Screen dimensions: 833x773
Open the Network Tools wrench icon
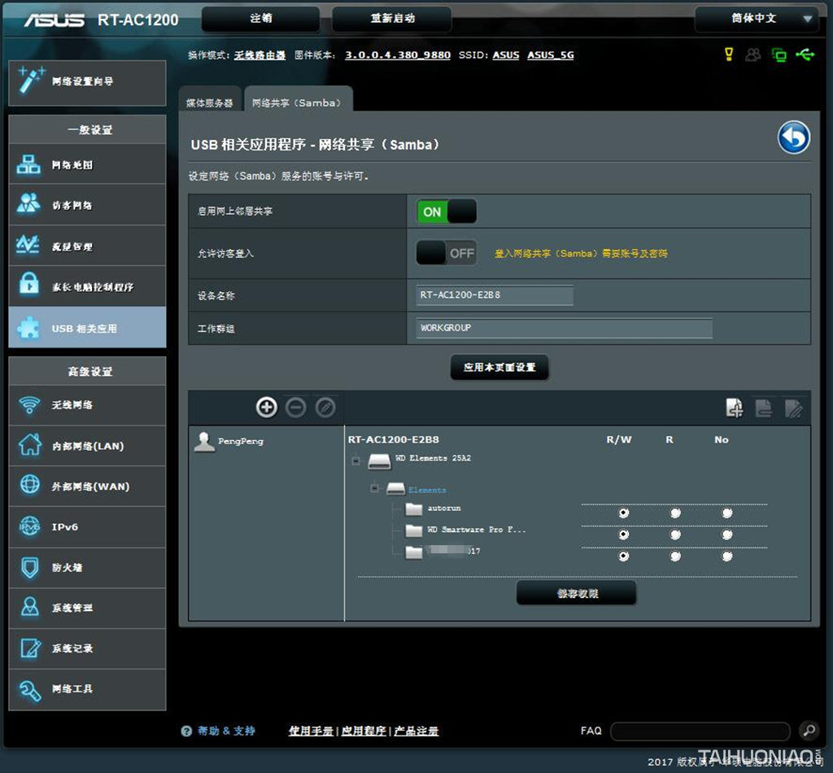click(x=30, y=689)
